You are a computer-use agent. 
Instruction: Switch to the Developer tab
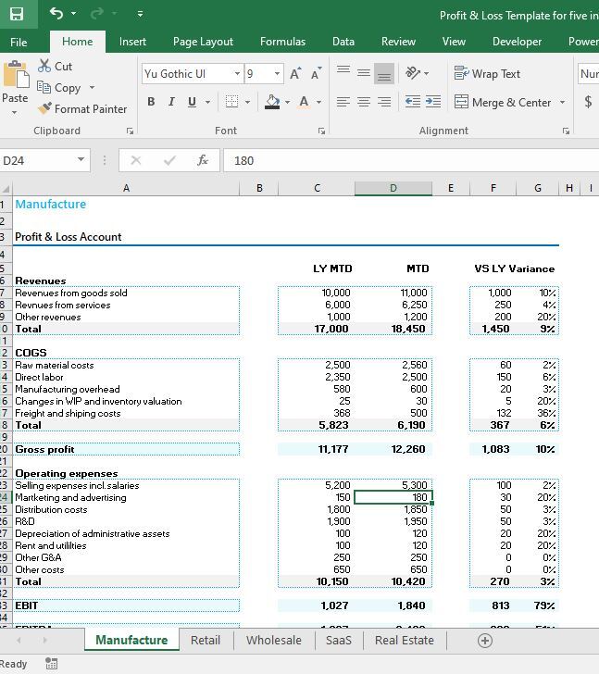click(x=517, y=42)
